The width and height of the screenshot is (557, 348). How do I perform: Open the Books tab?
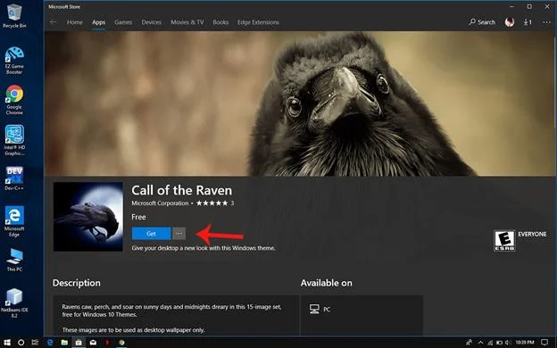[220, 22]
